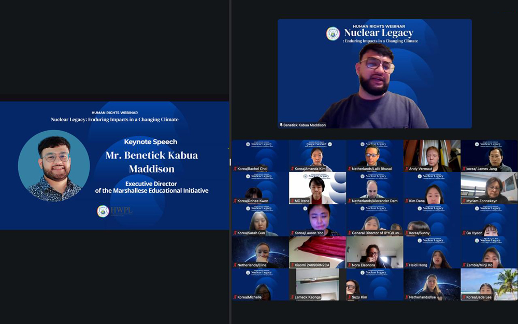The height and width of the screenshot is (324, 518).
Task: Click the HWPL logo on the keynote slide
Action: click(103, 211)
